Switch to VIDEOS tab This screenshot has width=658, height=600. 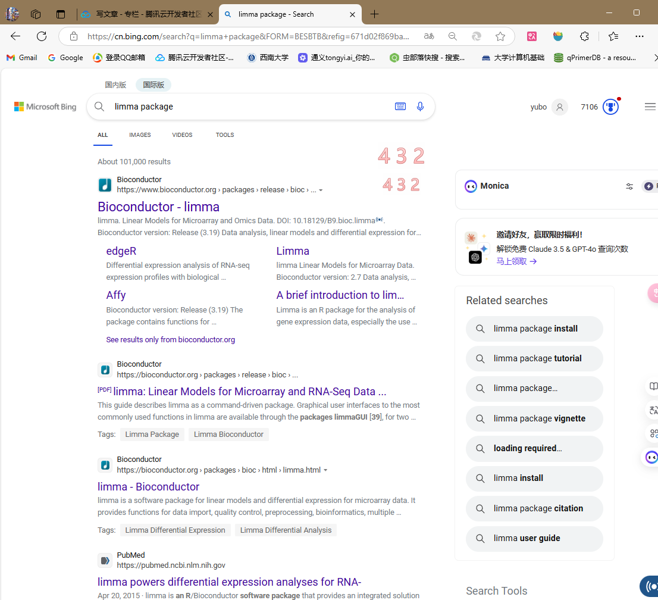[x=182, y=135]
